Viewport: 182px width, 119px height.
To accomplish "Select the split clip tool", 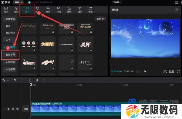I will (x=30, y=80).
